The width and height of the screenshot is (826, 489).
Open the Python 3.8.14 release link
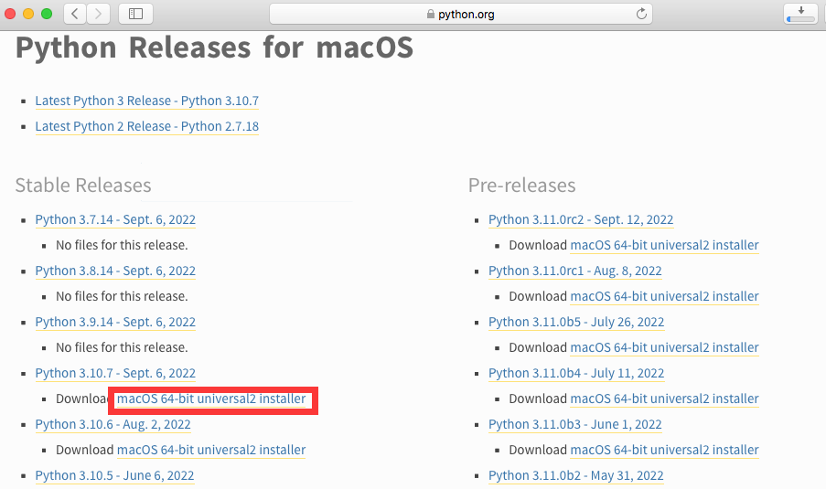[x=115, y=271]
